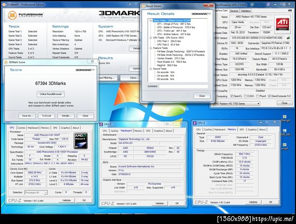Click the CPU-Z Mainboard window title icon
The height and width of the screenshot is (224, 296).
101,124
